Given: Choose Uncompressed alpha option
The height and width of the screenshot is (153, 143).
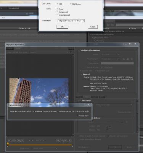Looking at the screenshot, I should tap(58, 15).
